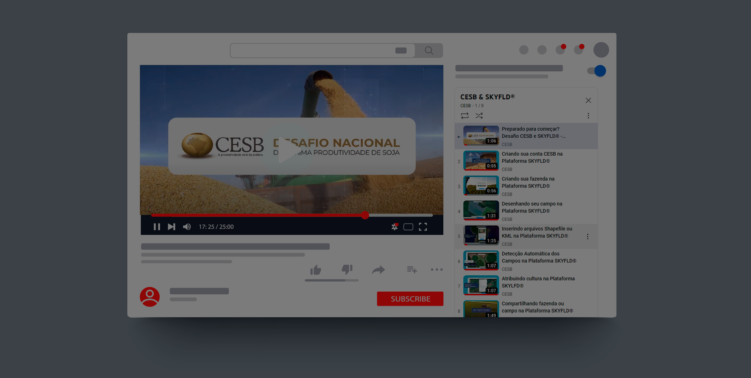Dislike the video with thumbs down
The width and height of the screenshot is (751, 378).
tap(347, 269)
